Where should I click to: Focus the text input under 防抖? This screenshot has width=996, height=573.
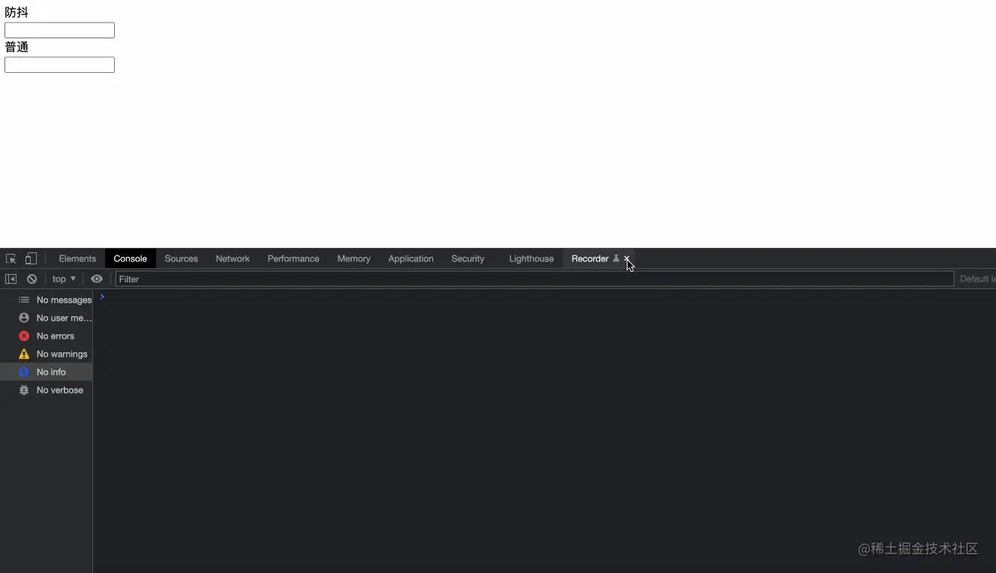pyautogui.click(x=59, y=30)
